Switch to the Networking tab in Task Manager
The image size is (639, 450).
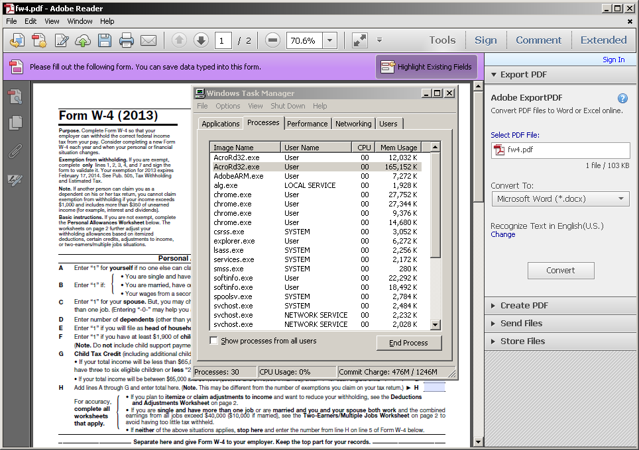point(353,124)
